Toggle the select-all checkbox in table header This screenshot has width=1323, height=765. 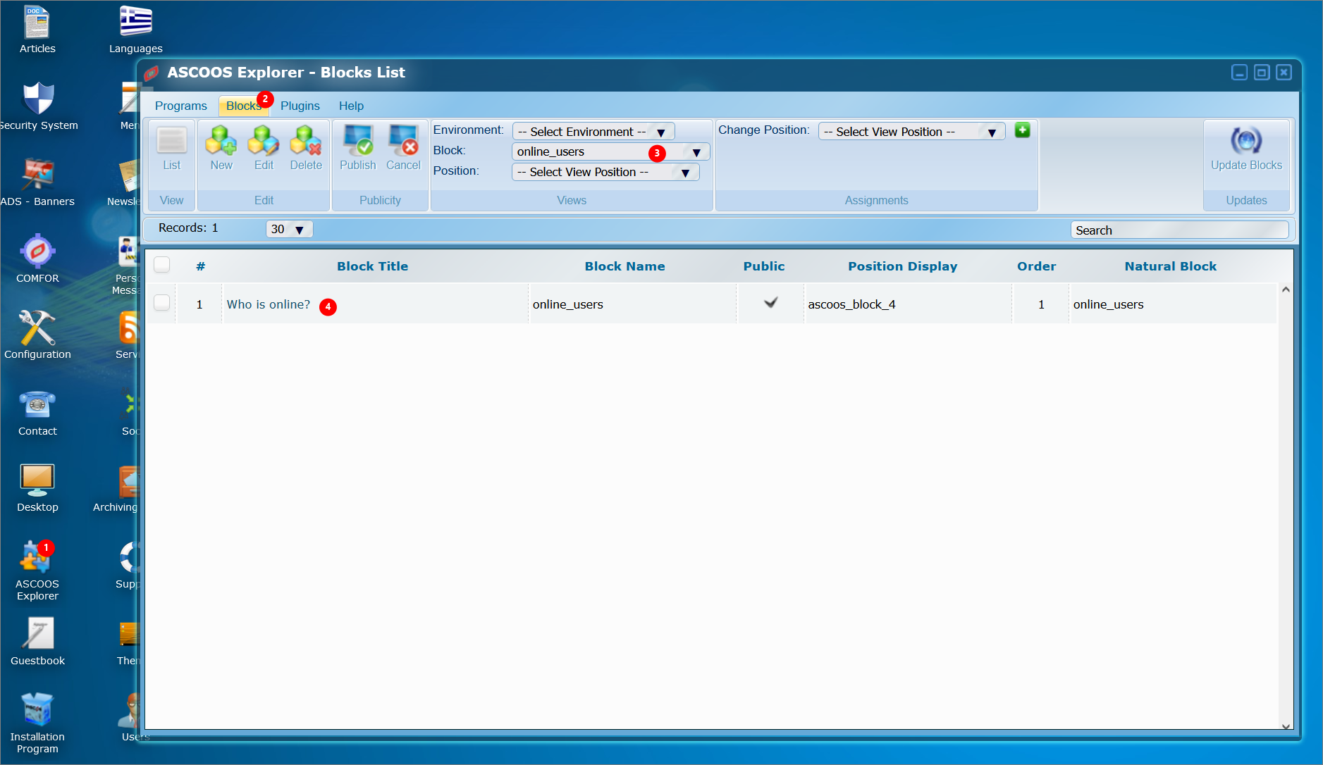coord(162,265)
